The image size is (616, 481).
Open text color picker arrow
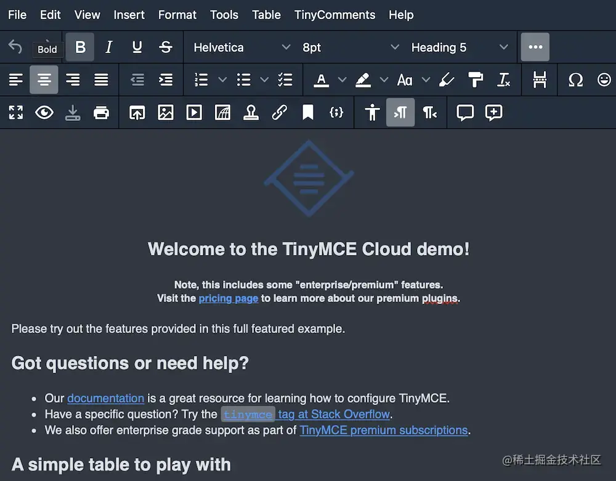342,80
